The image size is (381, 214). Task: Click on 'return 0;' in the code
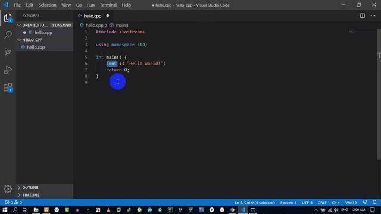118,70
